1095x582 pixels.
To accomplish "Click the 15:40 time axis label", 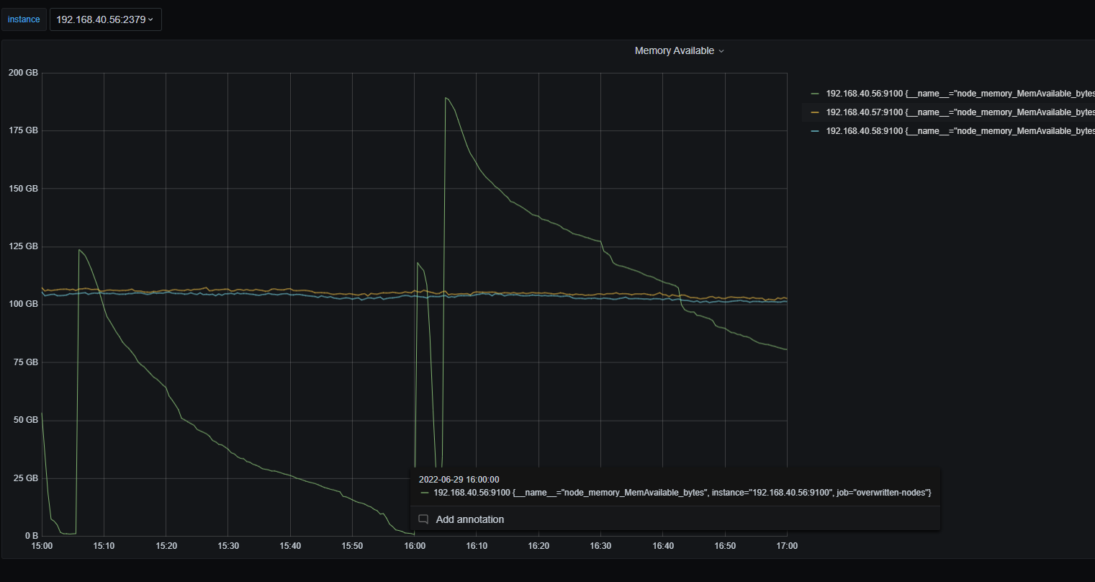I will click(290, 546).
